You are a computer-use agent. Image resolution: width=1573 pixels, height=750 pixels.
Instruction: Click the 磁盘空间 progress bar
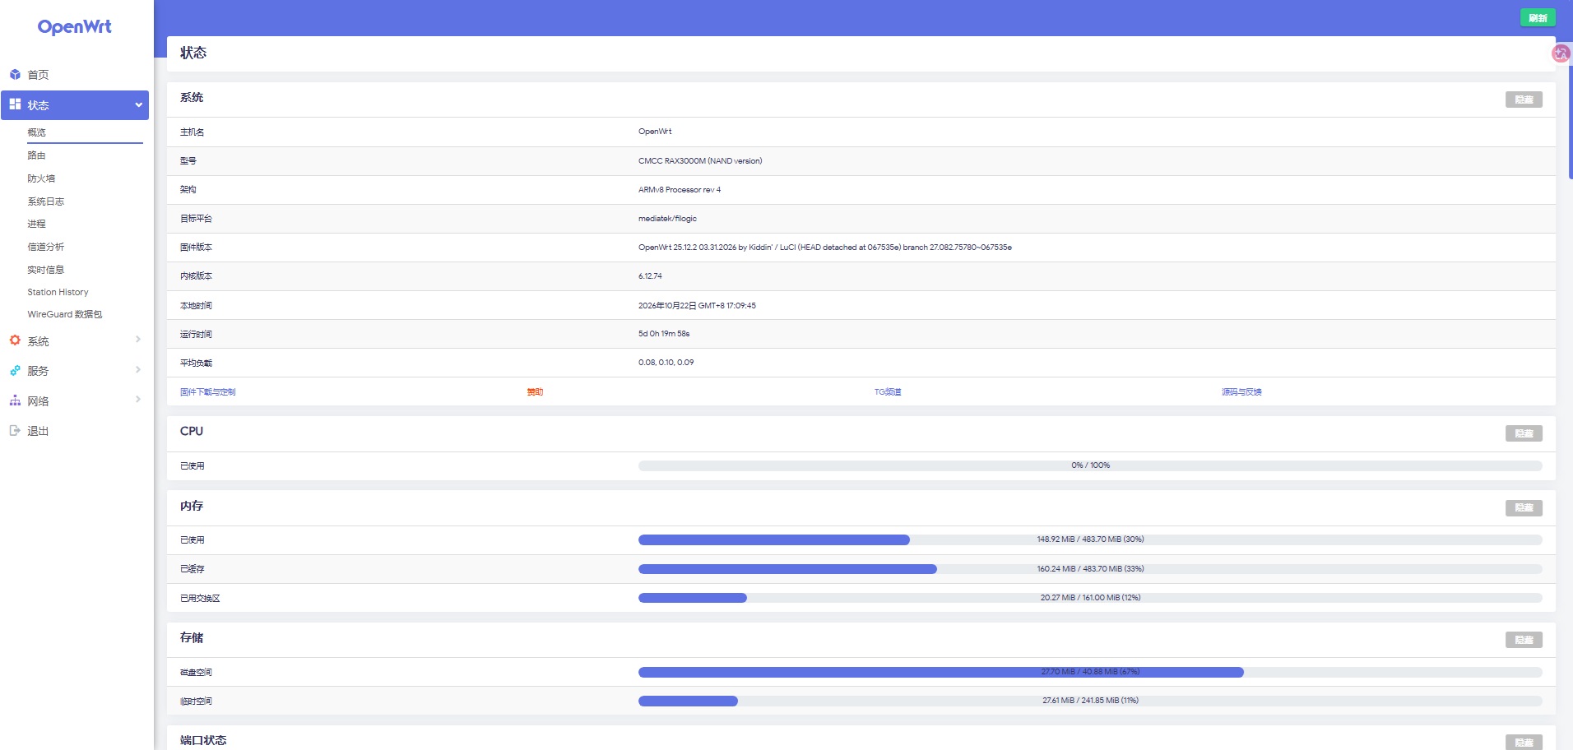[1090, 672]
